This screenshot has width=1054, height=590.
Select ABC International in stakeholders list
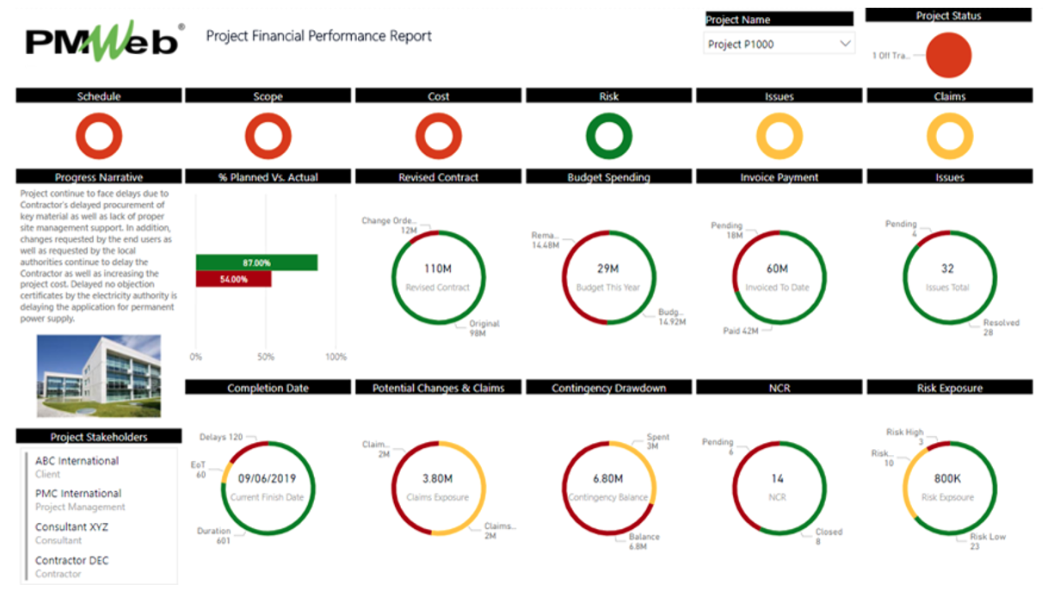tap(77, 461)
